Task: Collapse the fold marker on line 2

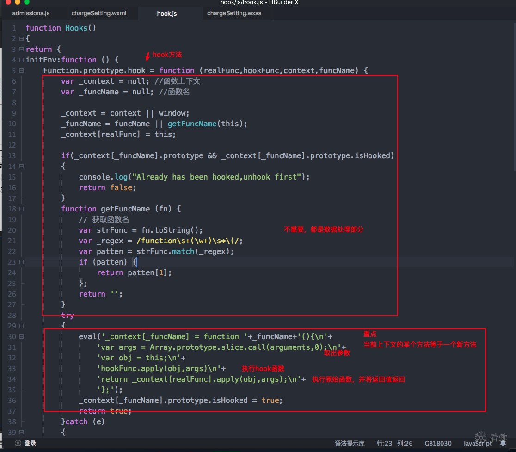Action: [x=21, y=38]
